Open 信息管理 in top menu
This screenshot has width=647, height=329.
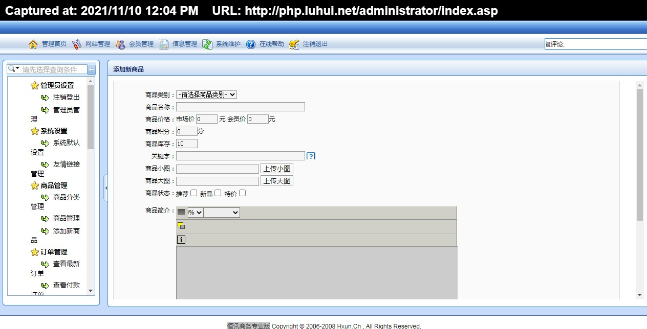click(185, 44)
